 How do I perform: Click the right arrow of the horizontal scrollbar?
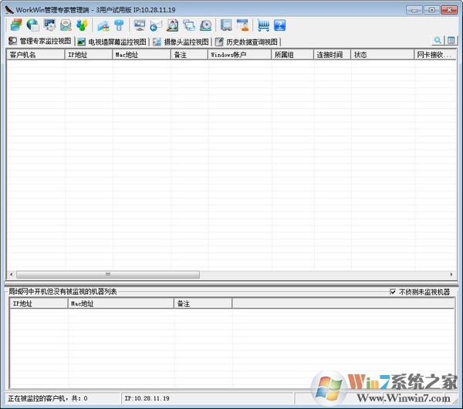451,275
